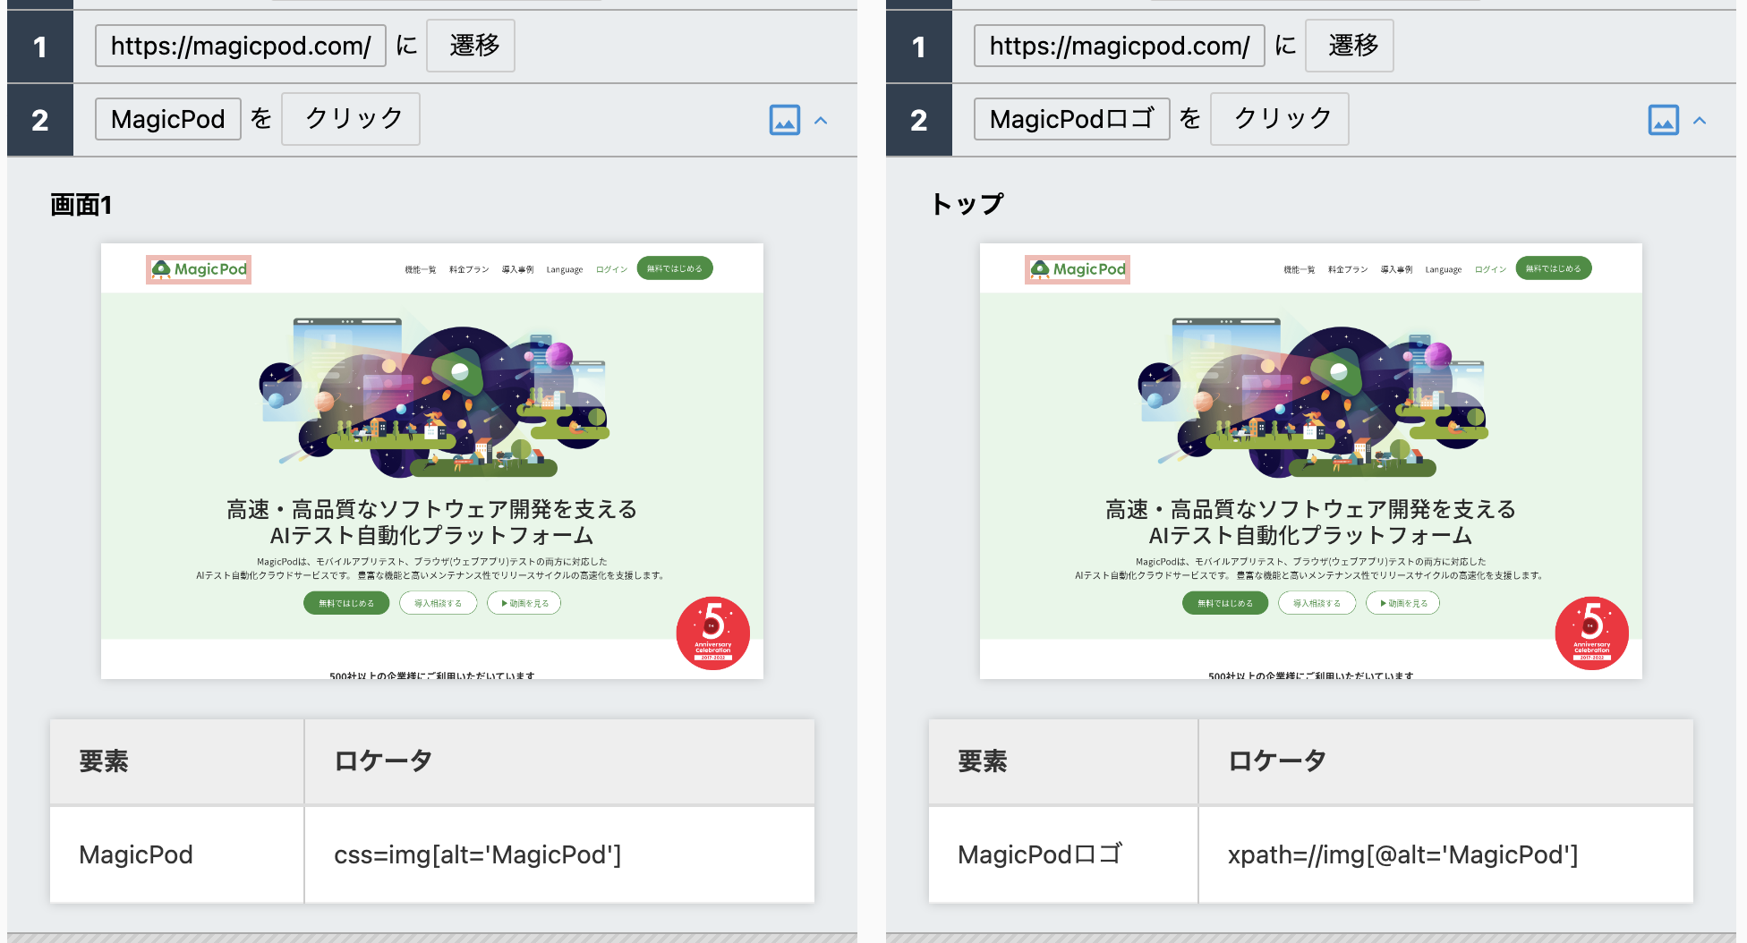Viewport: 1747px width, 943px height.
Task: Click the URL field in left panel step 1
Action: (241, 46)
